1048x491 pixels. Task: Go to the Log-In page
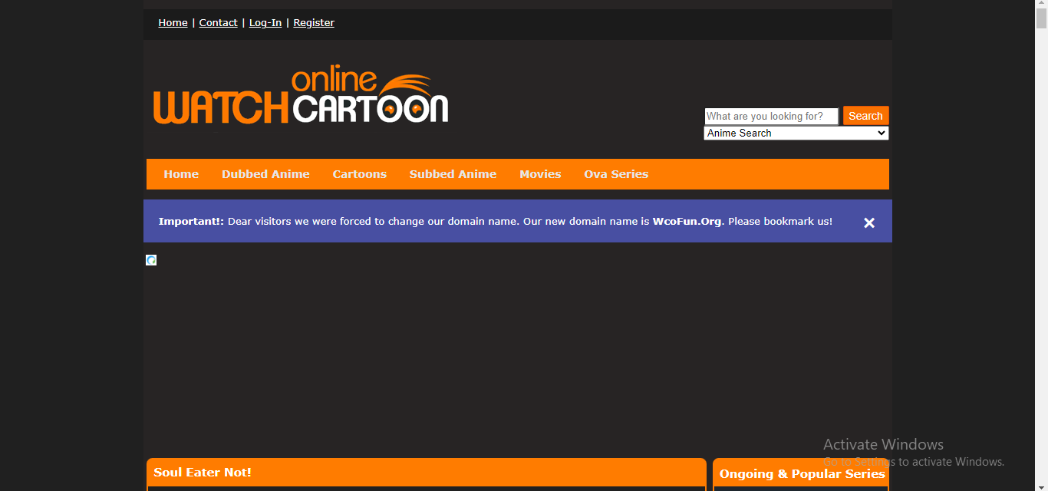tap(265, 23)
